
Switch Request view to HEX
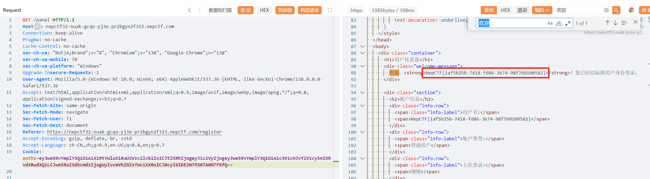[264, 10]
